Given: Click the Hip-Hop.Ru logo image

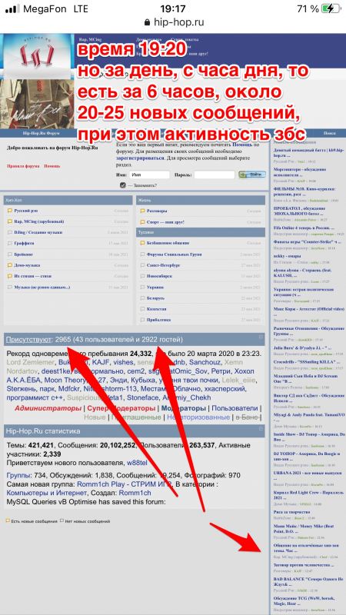Looking at the screenshot, I should (x=37, y=81).
